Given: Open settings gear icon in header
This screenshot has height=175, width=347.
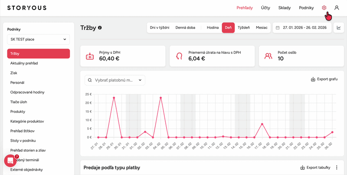Looking at the screenshot, I should tap(324, 8).
